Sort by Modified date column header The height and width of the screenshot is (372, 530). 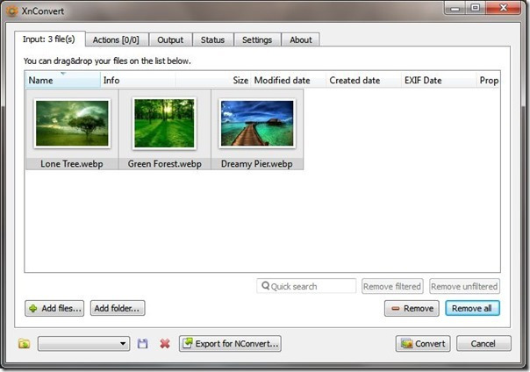pos(289,80)
